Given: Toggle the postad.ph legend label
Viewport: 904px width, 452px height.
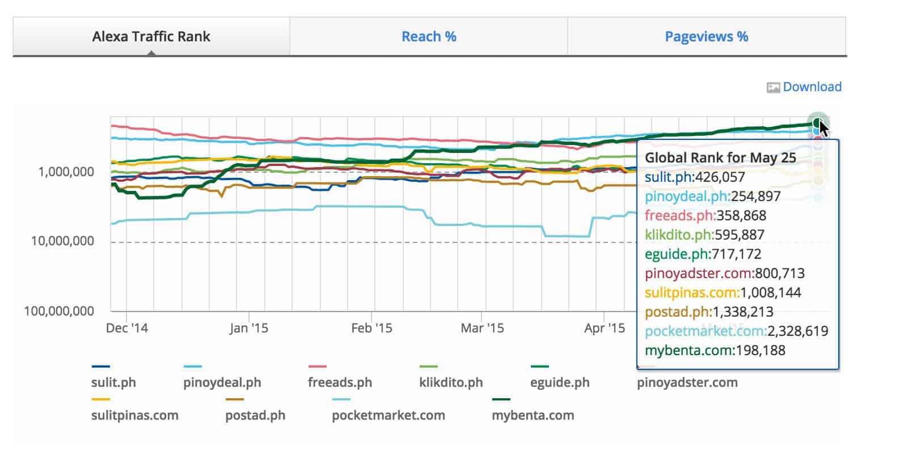Looking at the screenshot, I should [255, 415].
